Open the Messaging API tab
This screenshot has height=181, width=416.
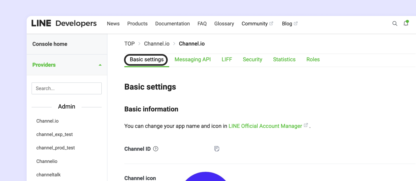(193, 59)
